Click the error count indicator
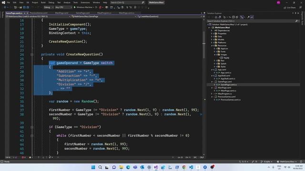 pos(23,157)
